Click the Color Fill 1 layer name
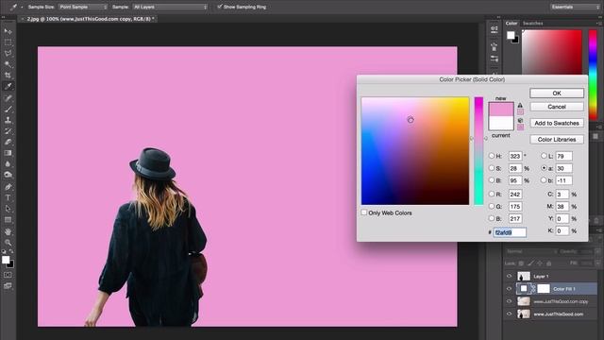This screenshot has height=340, width=604. point(564,289)
